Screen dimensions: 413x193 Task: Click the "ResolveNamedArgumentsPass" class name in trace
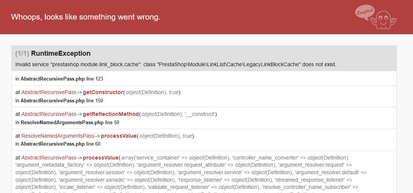coord(58,136)
